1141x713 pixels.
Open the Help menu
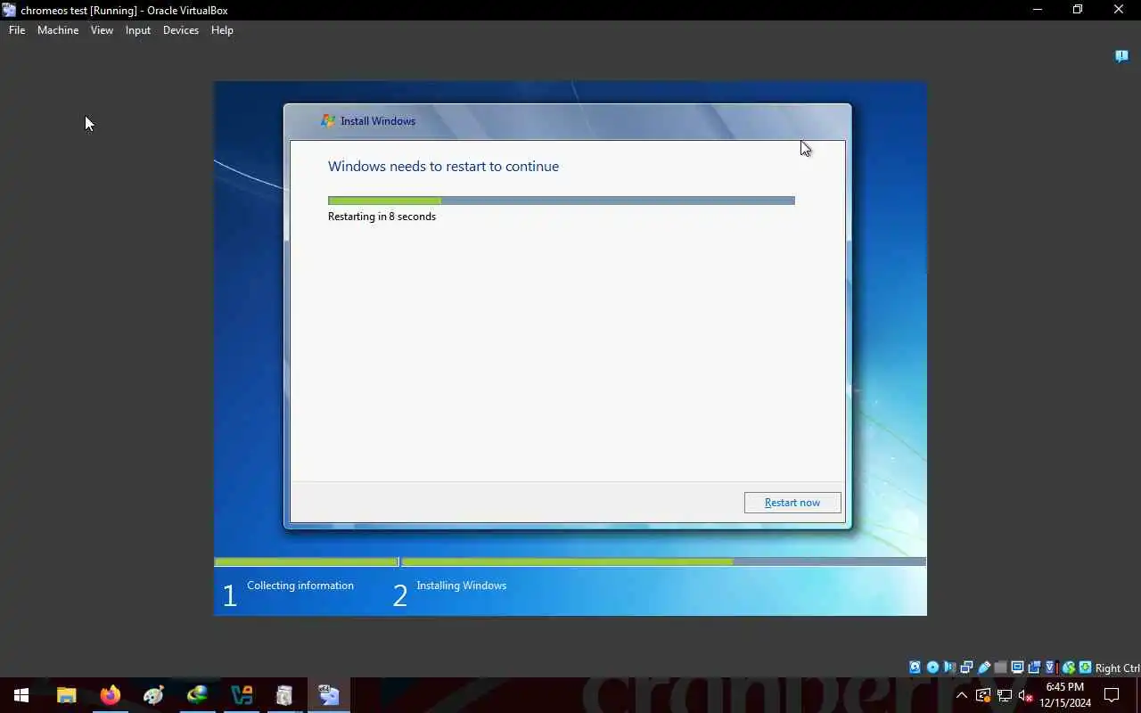click(222, 30)
